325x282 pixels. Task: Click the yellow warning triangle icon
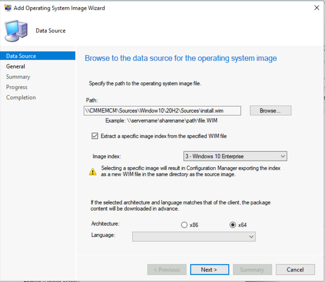tap(93, 172)
